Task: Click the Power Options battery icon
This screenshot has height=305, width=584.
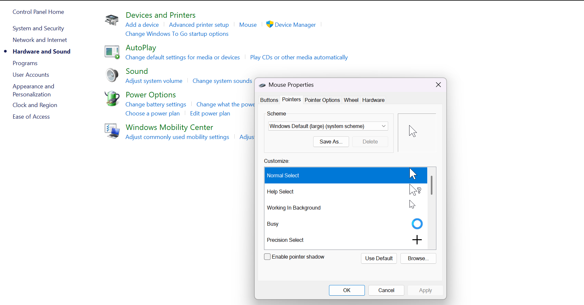Action: tap(112, 99)
